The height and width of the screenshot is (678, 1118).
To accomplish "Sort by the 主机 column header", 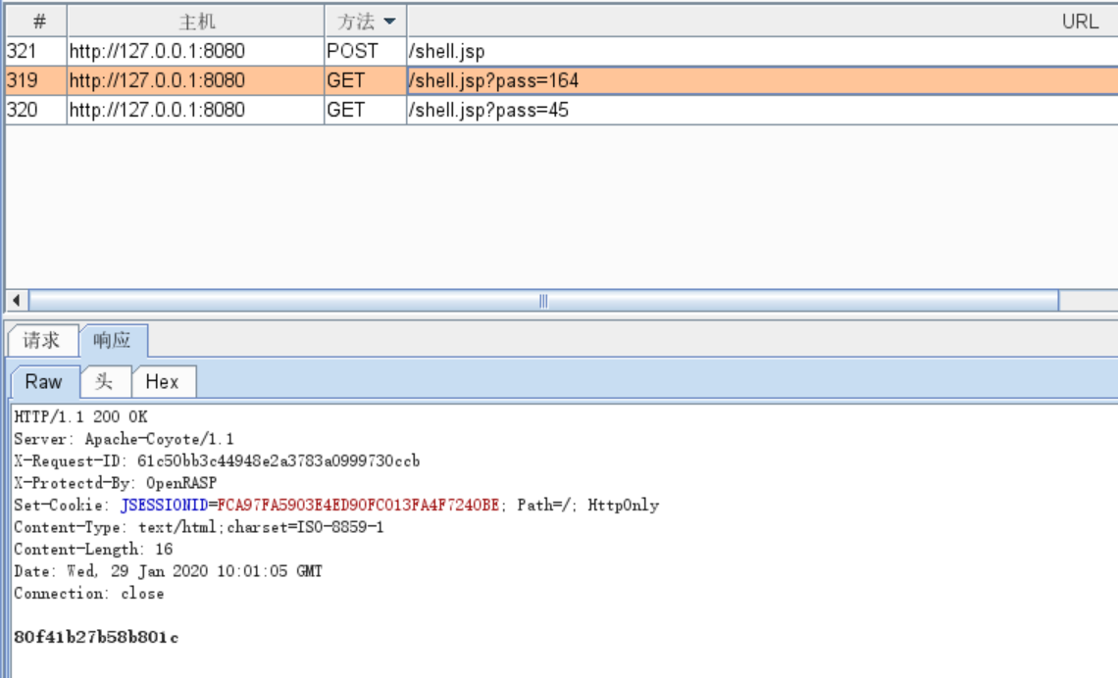I will [x=196, y=22].
